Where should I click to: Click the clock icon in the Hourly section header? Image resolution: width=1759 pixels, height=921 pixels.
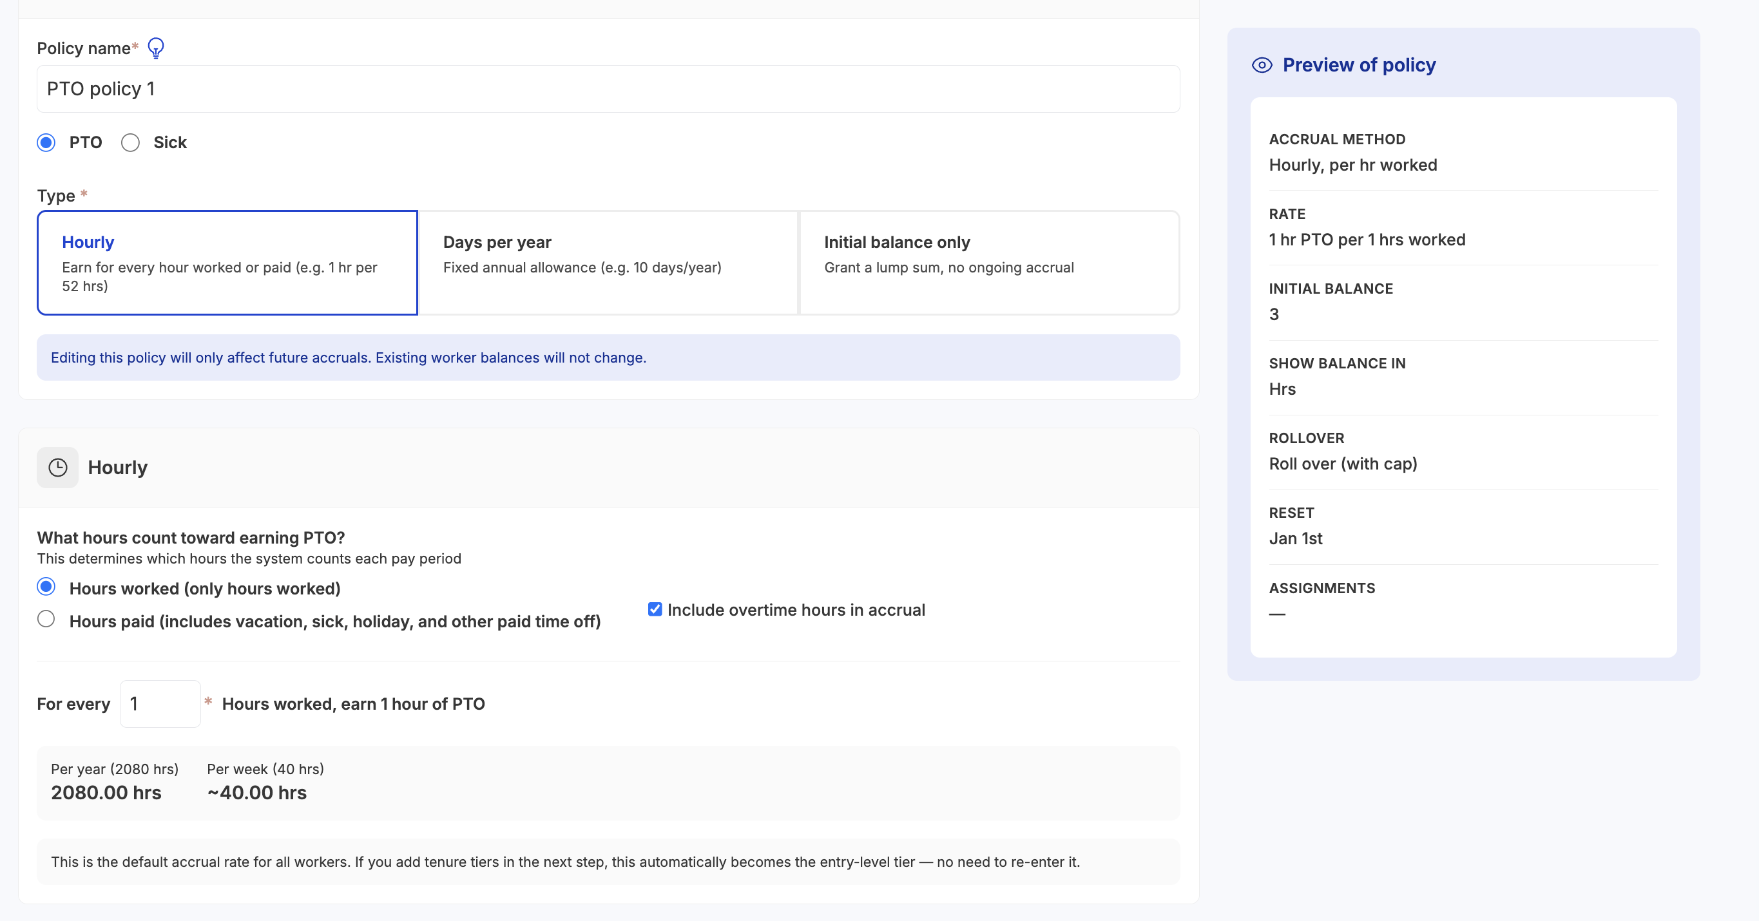(57, 467)
